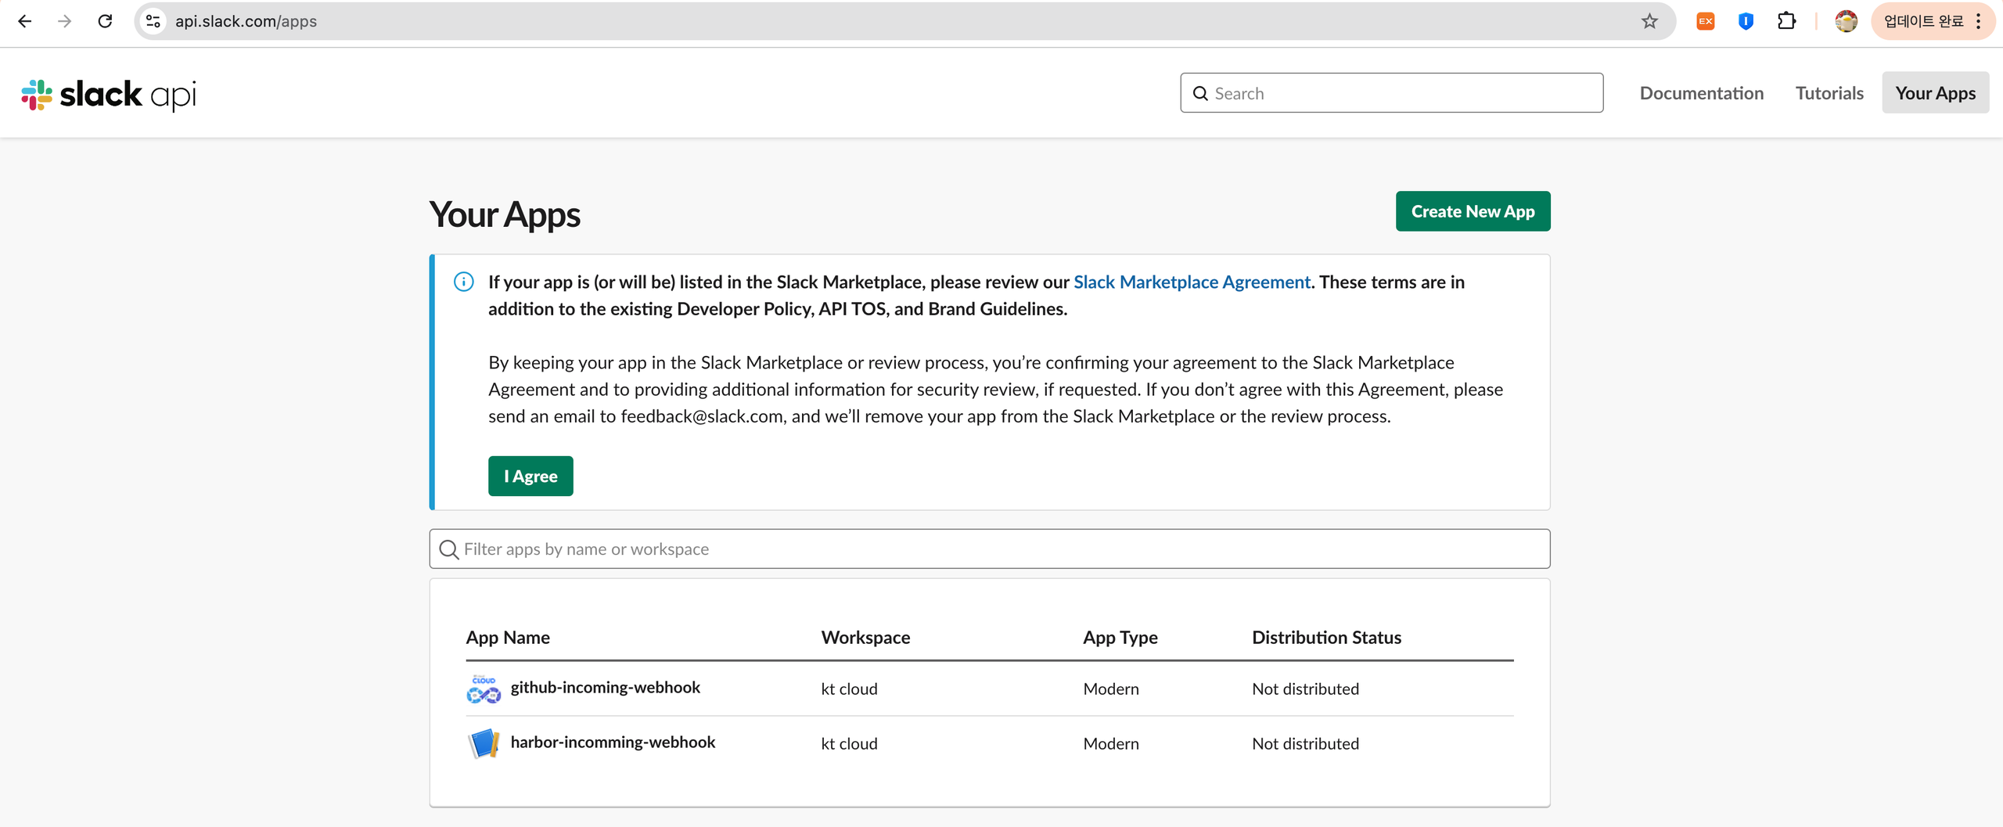Click the filter apps magnifier icon
The image size is (2003, 827).
point(449,549)
